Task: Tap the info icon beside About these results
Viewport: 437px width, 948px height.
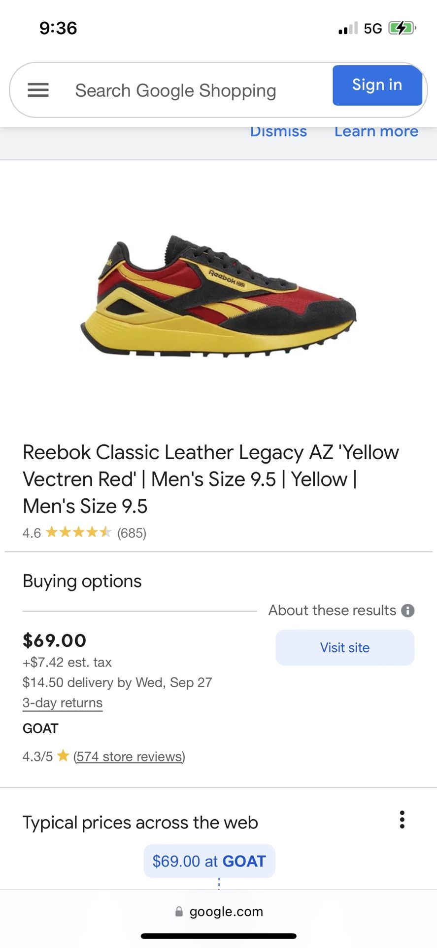Action: click(408, 611)
